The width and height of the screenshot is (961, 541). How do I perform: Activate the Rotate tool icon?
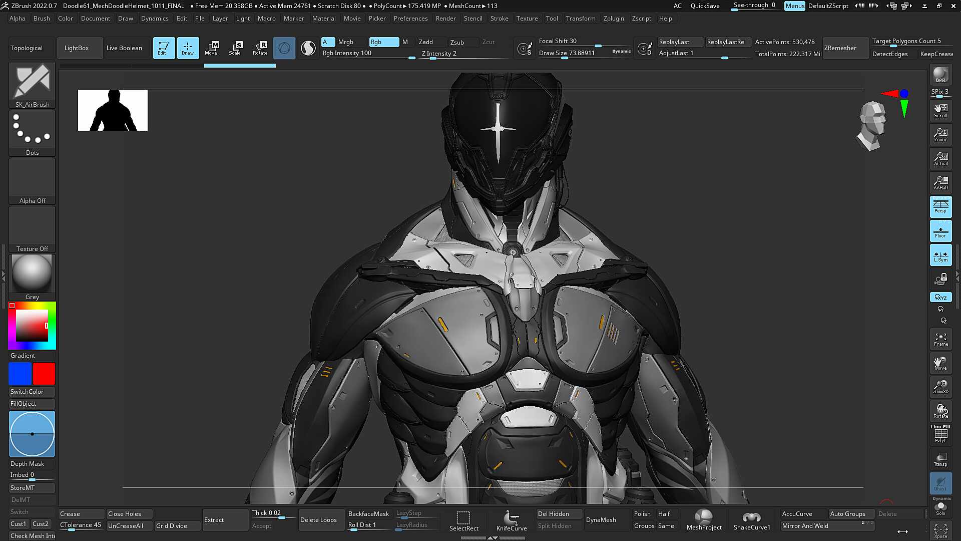260,48
